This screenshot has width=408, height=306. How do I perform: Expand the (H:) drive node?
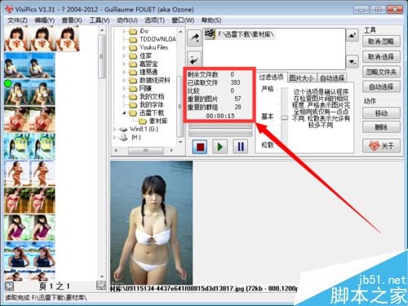click(x=114, y=137)
